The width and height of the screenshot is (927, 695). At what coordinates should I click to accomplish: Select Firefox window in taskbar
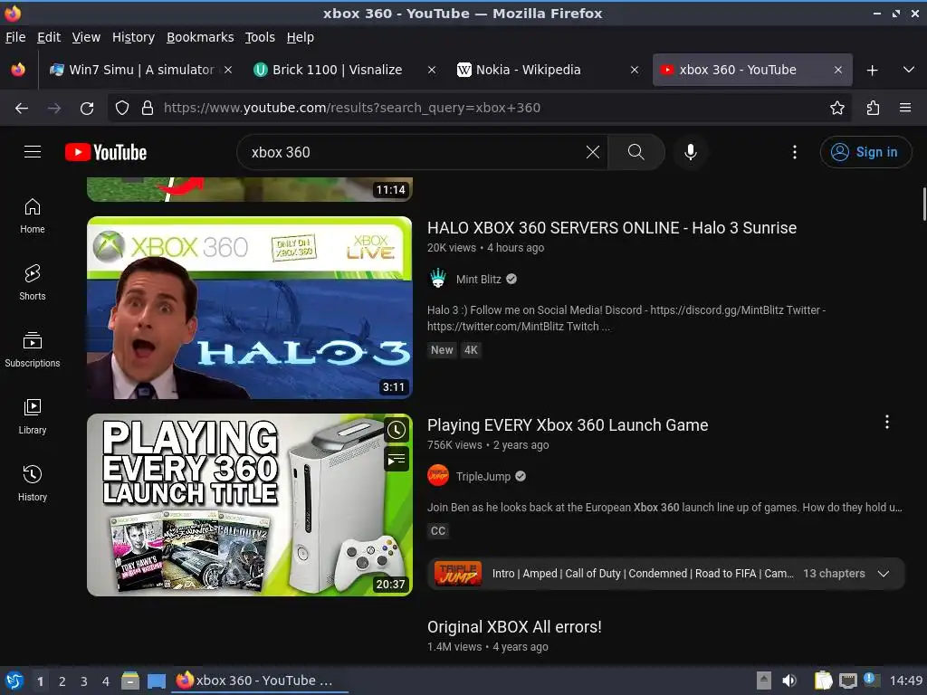pos(260,681)
